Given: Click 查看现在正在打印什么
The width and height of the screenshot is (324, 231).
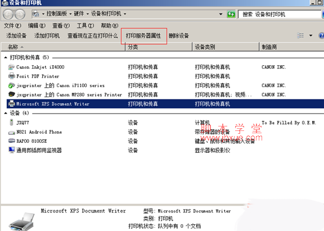Looking at the screenshot, I should (x=93, y=36).
